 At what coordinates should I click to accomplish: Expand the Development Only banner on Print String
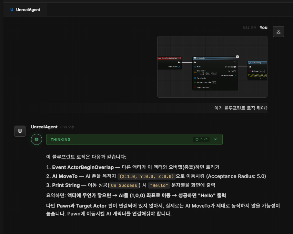pos(260,78)
